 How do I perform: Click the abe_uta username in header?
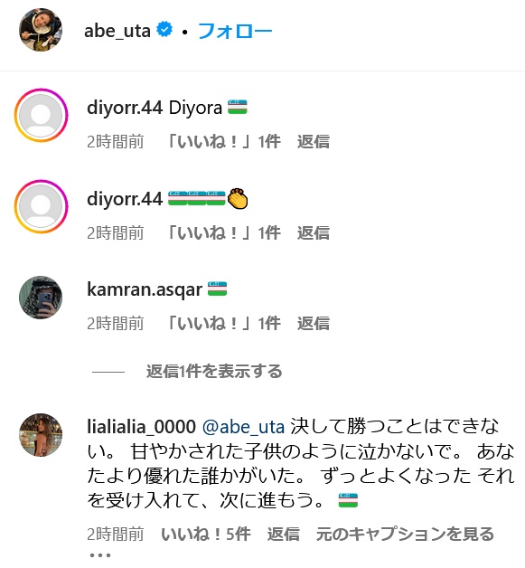[117, 31]
